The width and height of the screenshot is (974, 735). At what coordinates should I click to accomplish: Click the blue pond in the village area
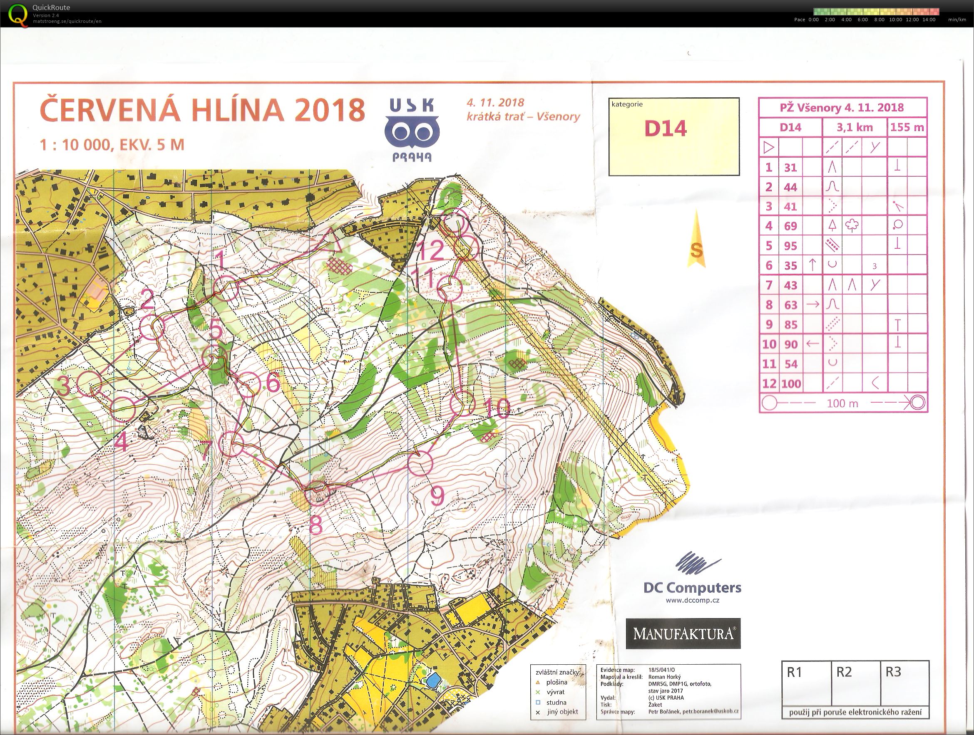coord(433,681)
